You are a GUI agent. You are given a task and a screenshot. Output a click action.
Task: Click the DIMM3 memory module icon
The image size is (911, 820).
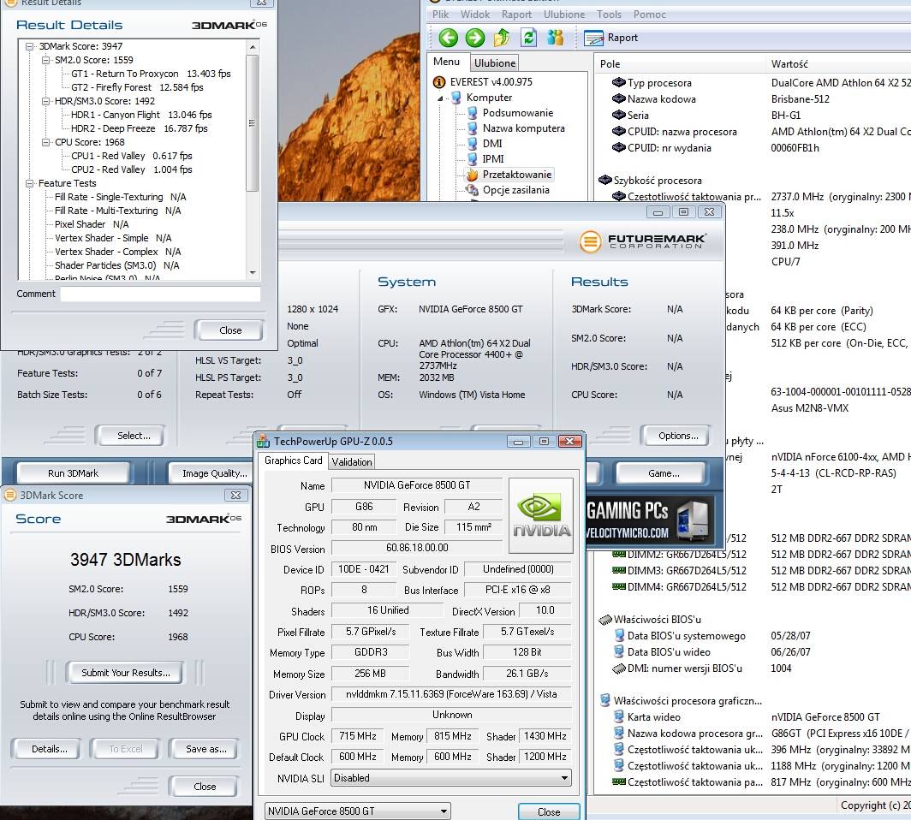pos(619,571)
